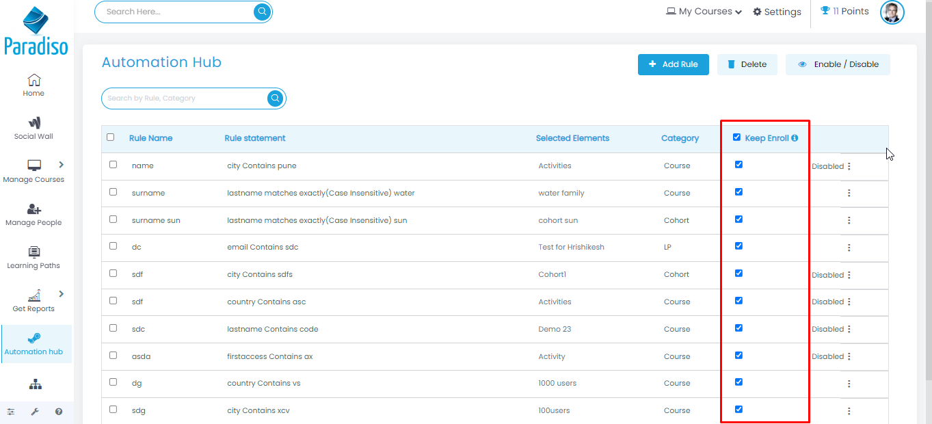Select Home in the sidebar
932x424 pixels.
tap(34, 85)
